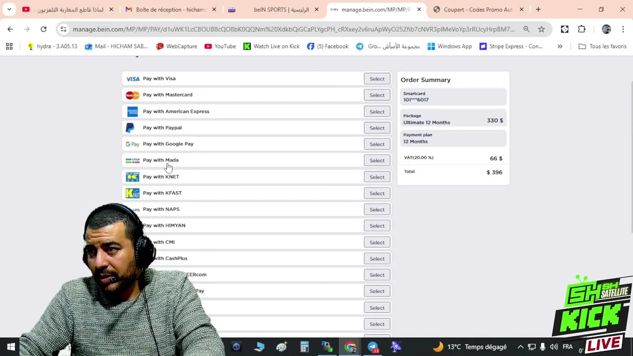633x356 pixels.
Task: Open the page zoom indicator
Action: click(x=527, y=29)
